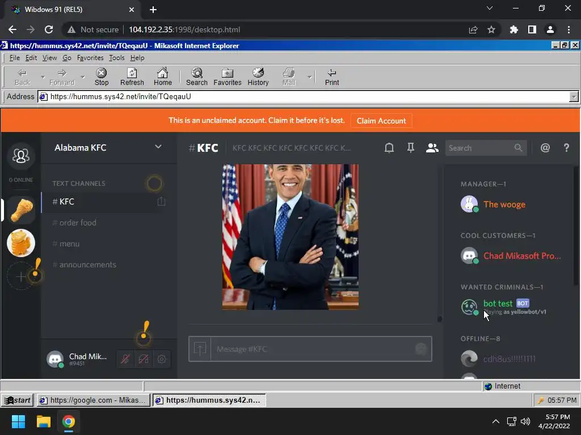Switch to google.com Mikas... taskbar window
Image resolution: width=581 pixels, height=435 pixels.
93,400
